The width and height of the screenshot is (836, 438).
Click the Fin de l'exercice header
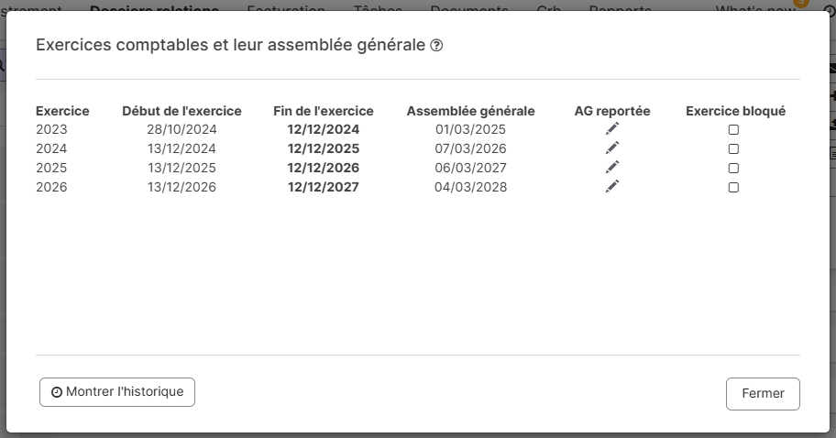[x=324, y=111]
